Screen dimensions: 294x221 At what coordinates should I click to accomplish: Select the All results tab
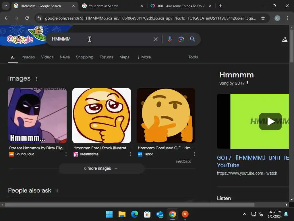pos(13,57)
